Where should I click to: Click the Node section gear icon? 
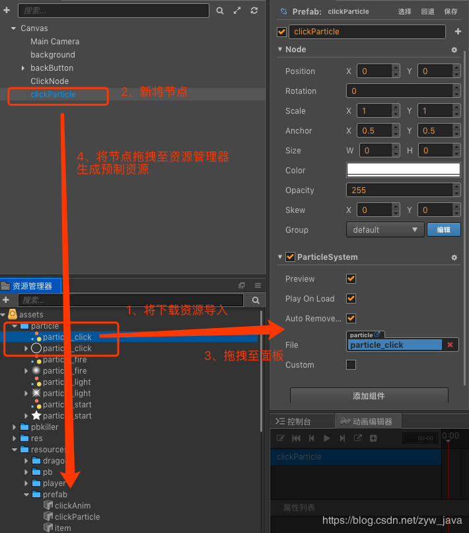[454, 50]
